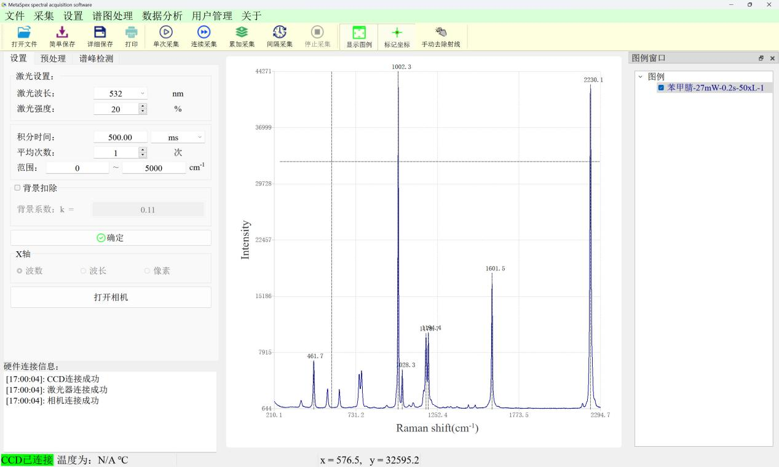
Task: Click log entry 激光器连接成功
Action: tap(57, 390)
